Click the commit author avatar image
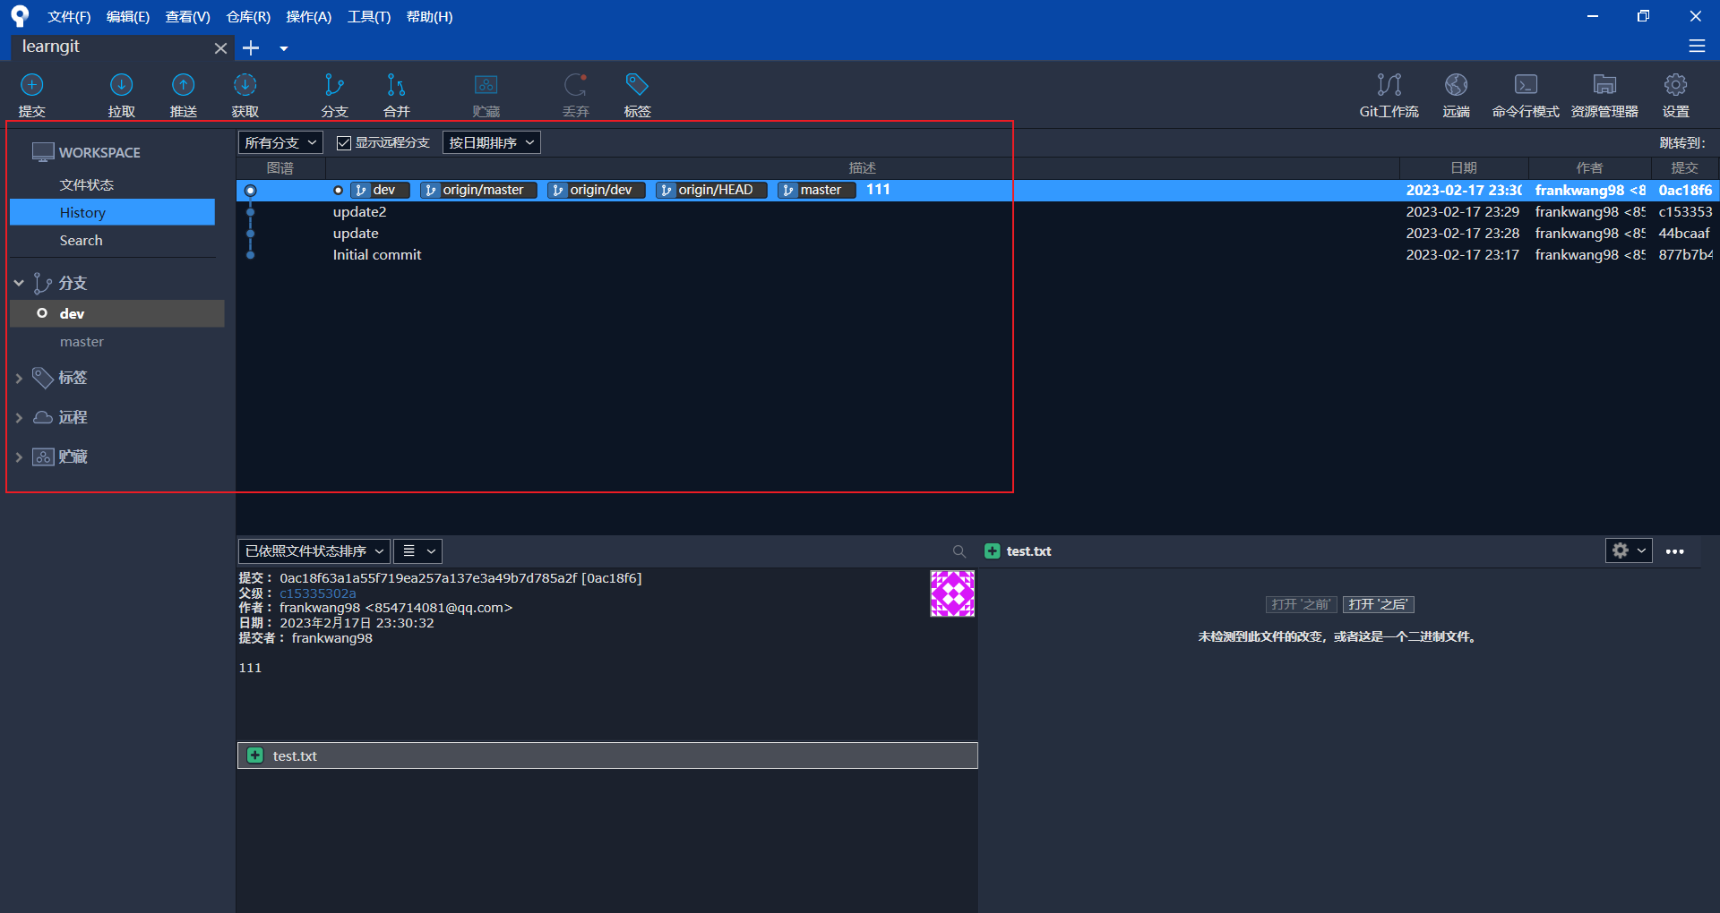The height and width of the screenshot is (913, 1720). coord(951,593)
